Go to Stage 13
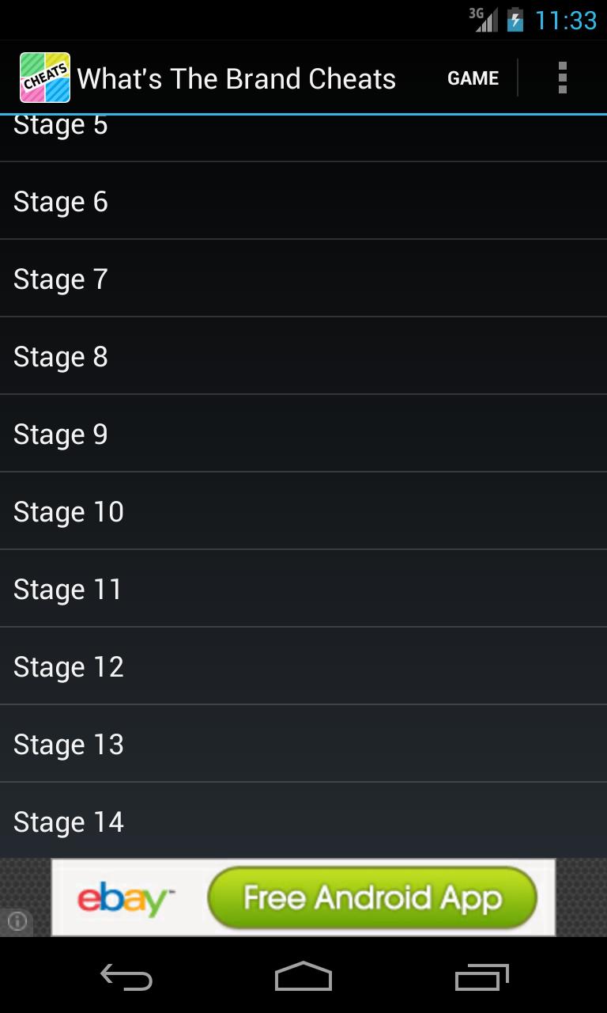The height and width of the screenshot is (1013, 607). coord(303,745)
